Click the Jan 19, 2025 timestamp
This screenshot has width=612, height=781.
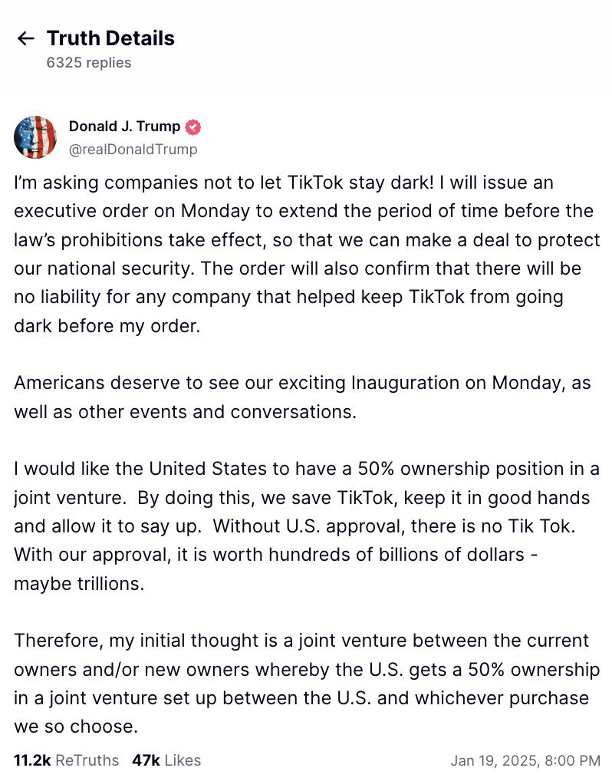[525, 761]
